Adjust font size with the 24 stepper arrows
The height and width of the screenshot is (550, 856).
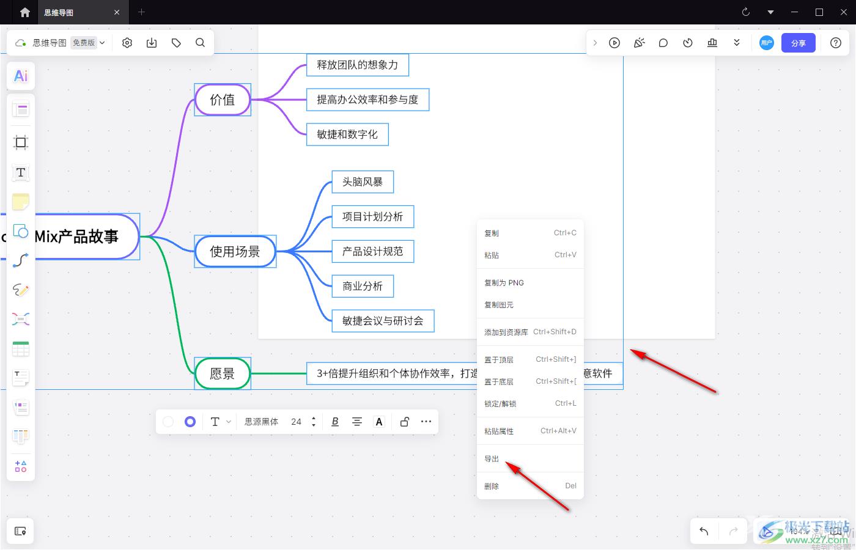(x=314, y=422)
